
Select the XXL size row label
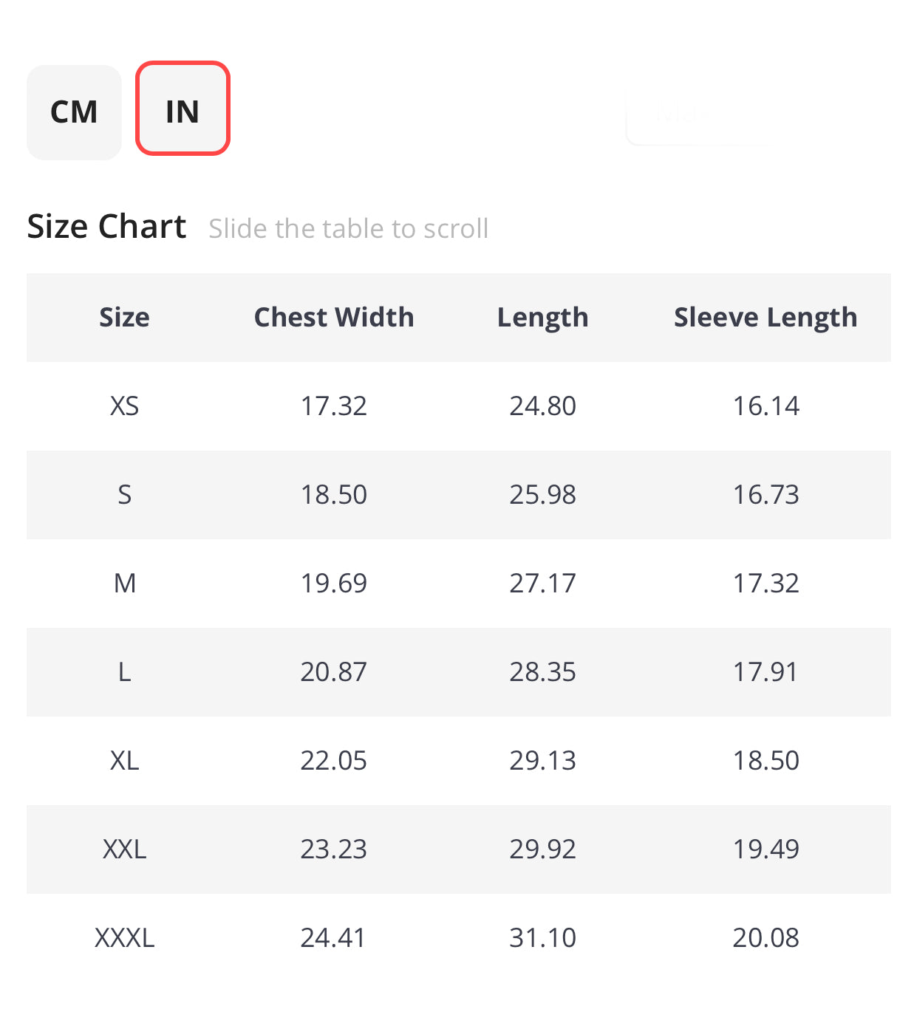(x=124, y=849)
